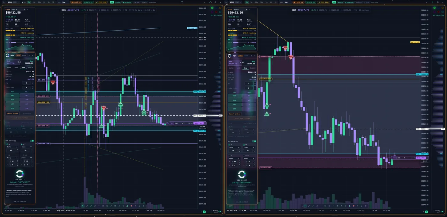
Task: Select the Market tab in left order panel
Action: [x=9, y=68]
